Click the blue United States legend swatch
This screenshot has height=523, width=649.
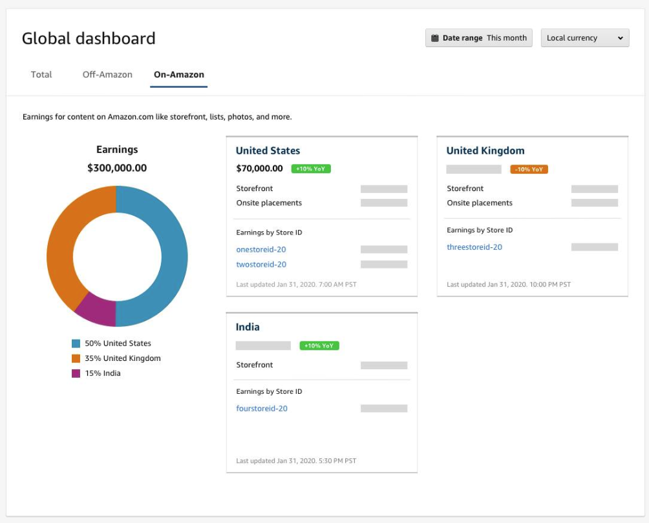pos(76,343)
